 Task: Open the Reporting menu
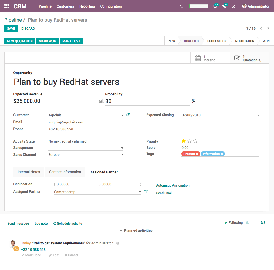pyautogui.click(x=87, y=6)
